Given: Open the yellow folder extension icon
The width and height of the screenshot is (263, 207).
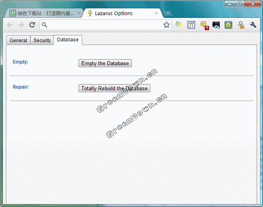Looking at the screenshot, I should coord(179,25).
